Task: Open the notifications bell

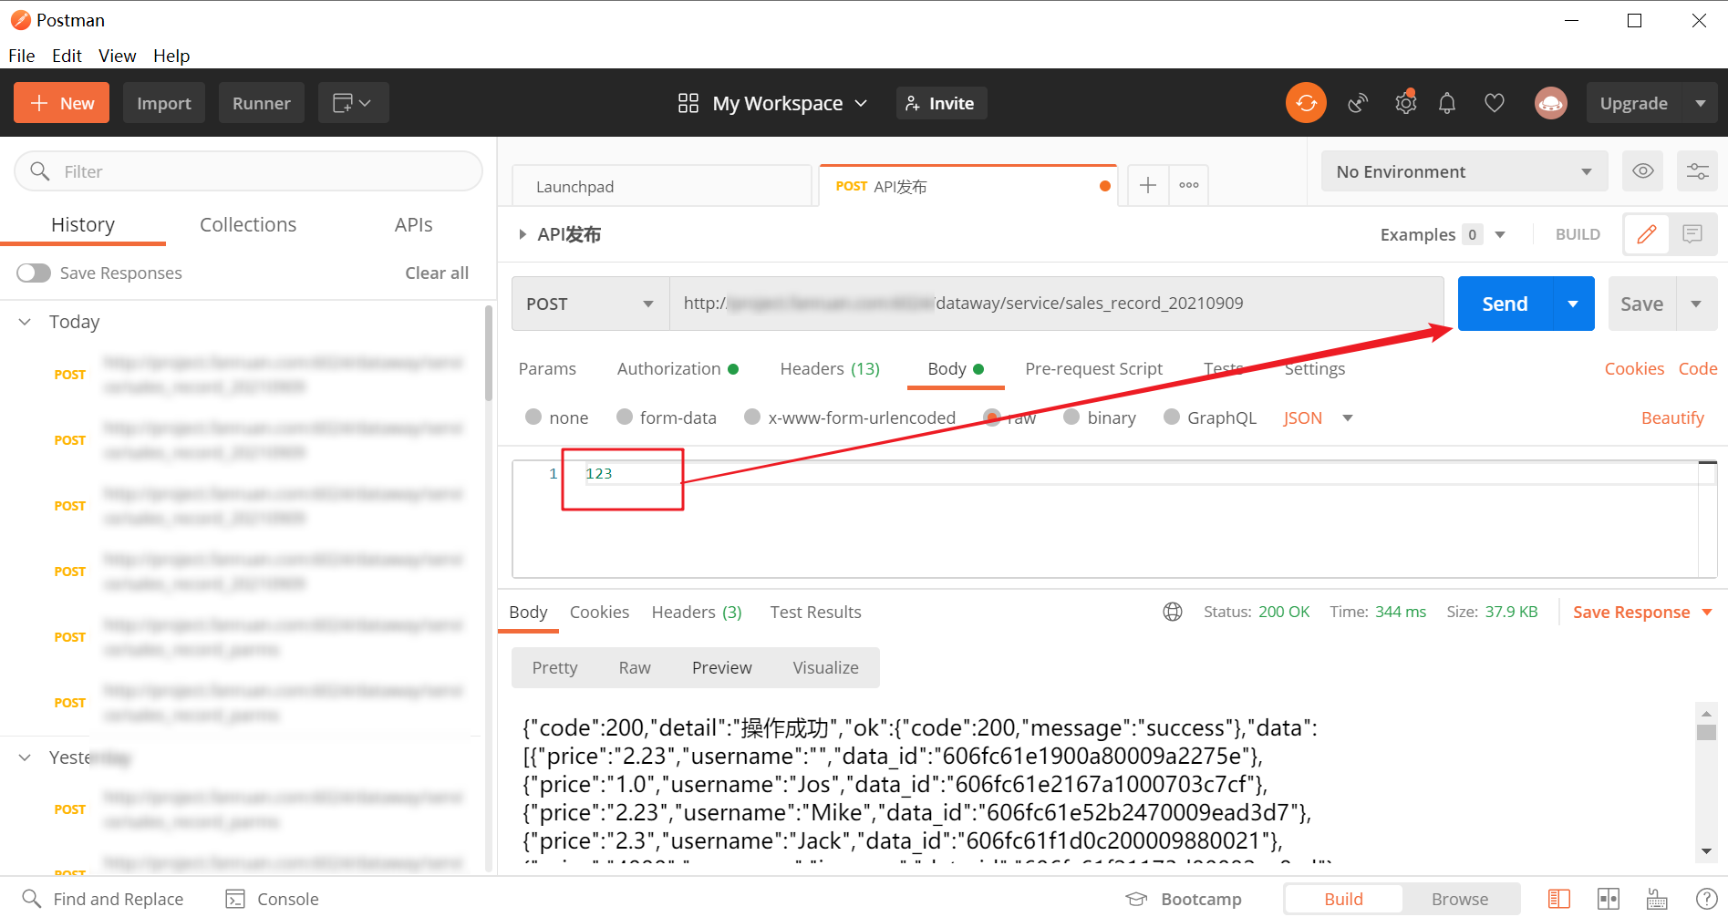Action: 1447,103
